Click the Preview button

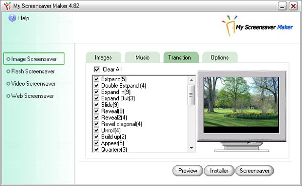(188, 171)
